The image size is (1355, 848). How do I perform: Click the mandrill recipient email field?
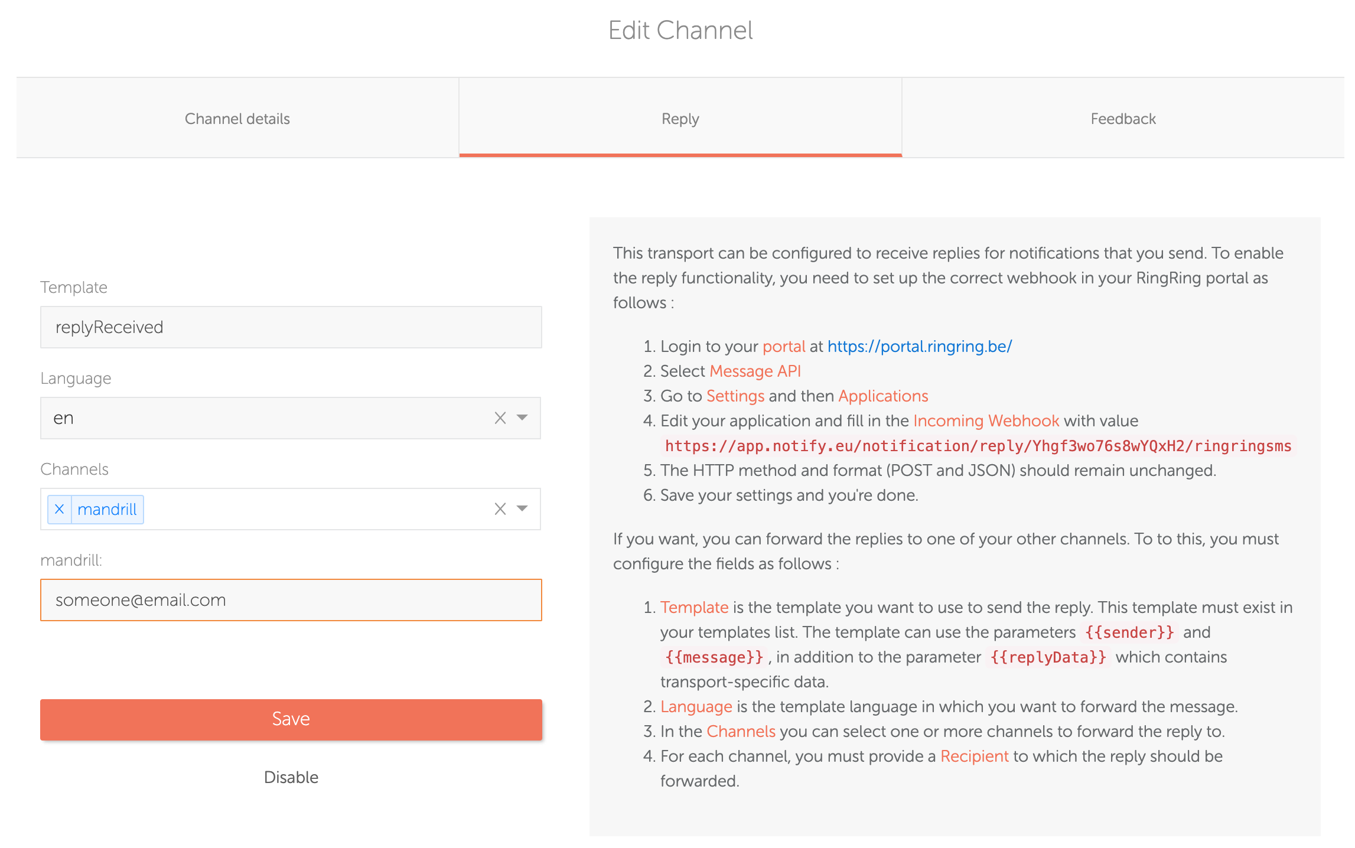point(291,600)
